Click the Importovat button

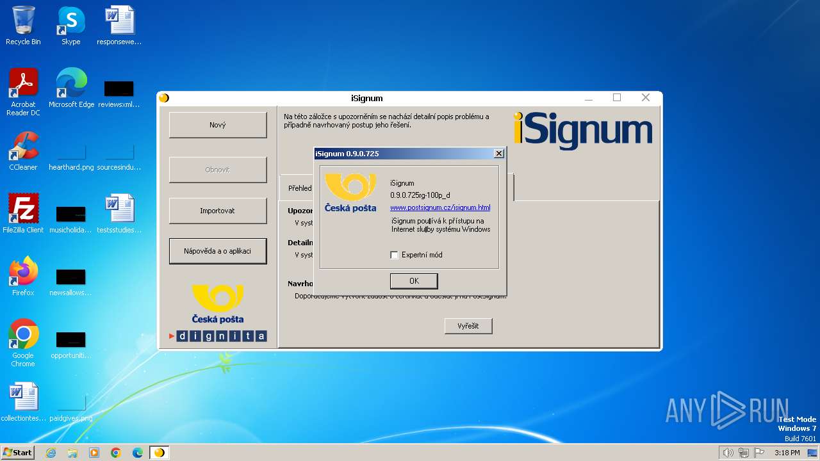click(218, 211)
